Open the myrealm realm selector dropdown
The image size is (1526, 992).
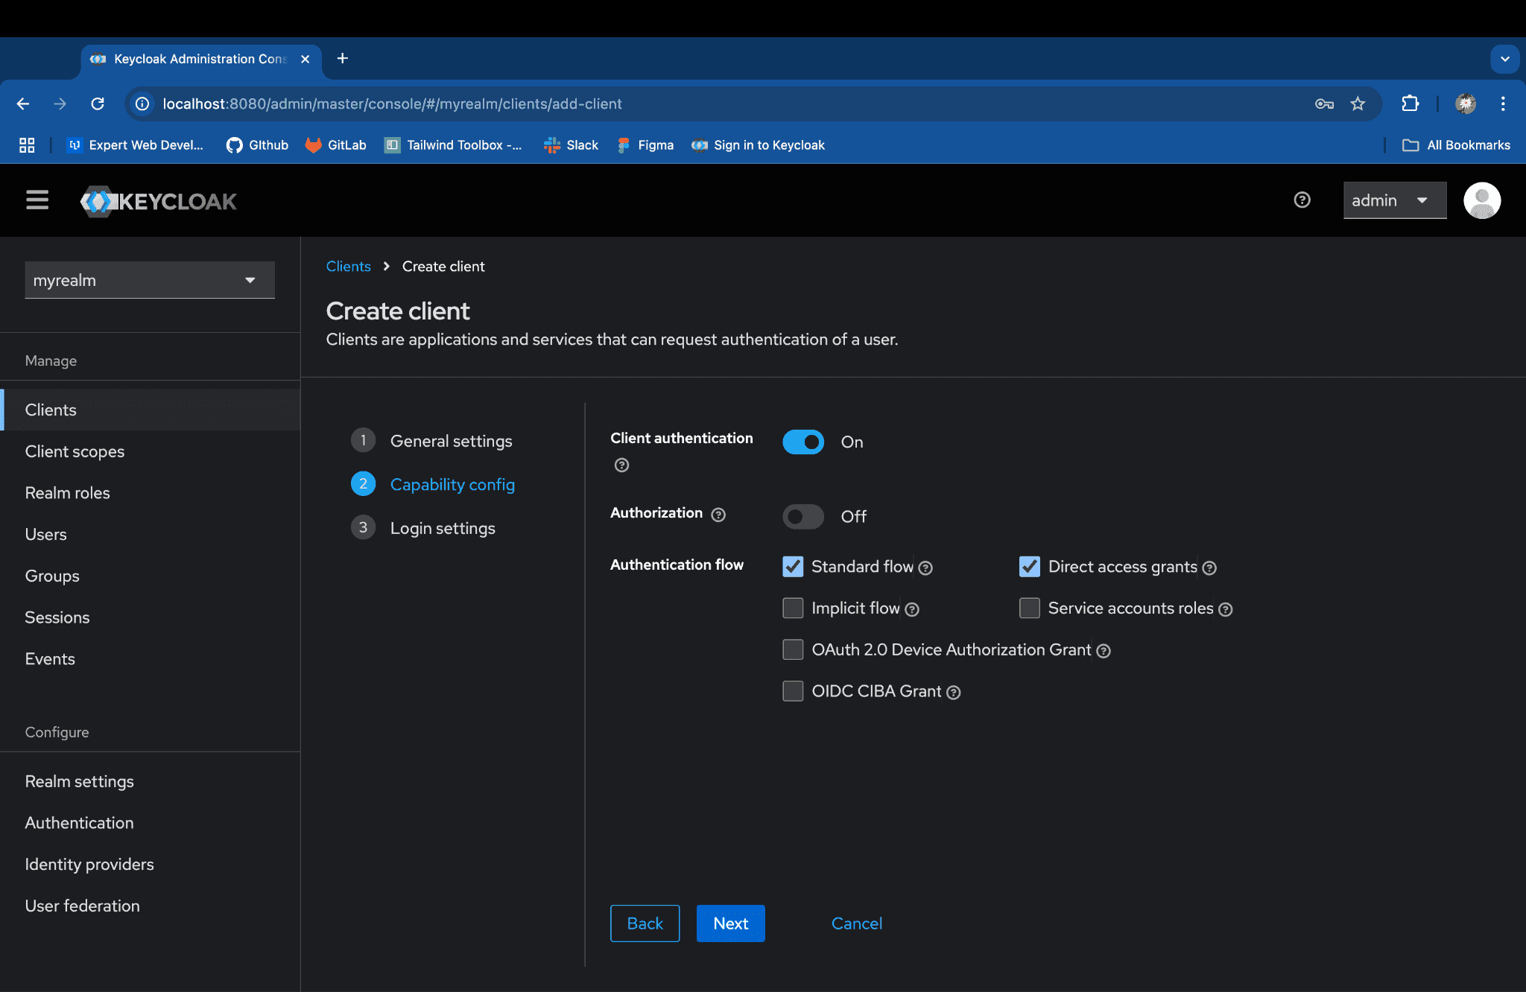click(x=150, y=280)
